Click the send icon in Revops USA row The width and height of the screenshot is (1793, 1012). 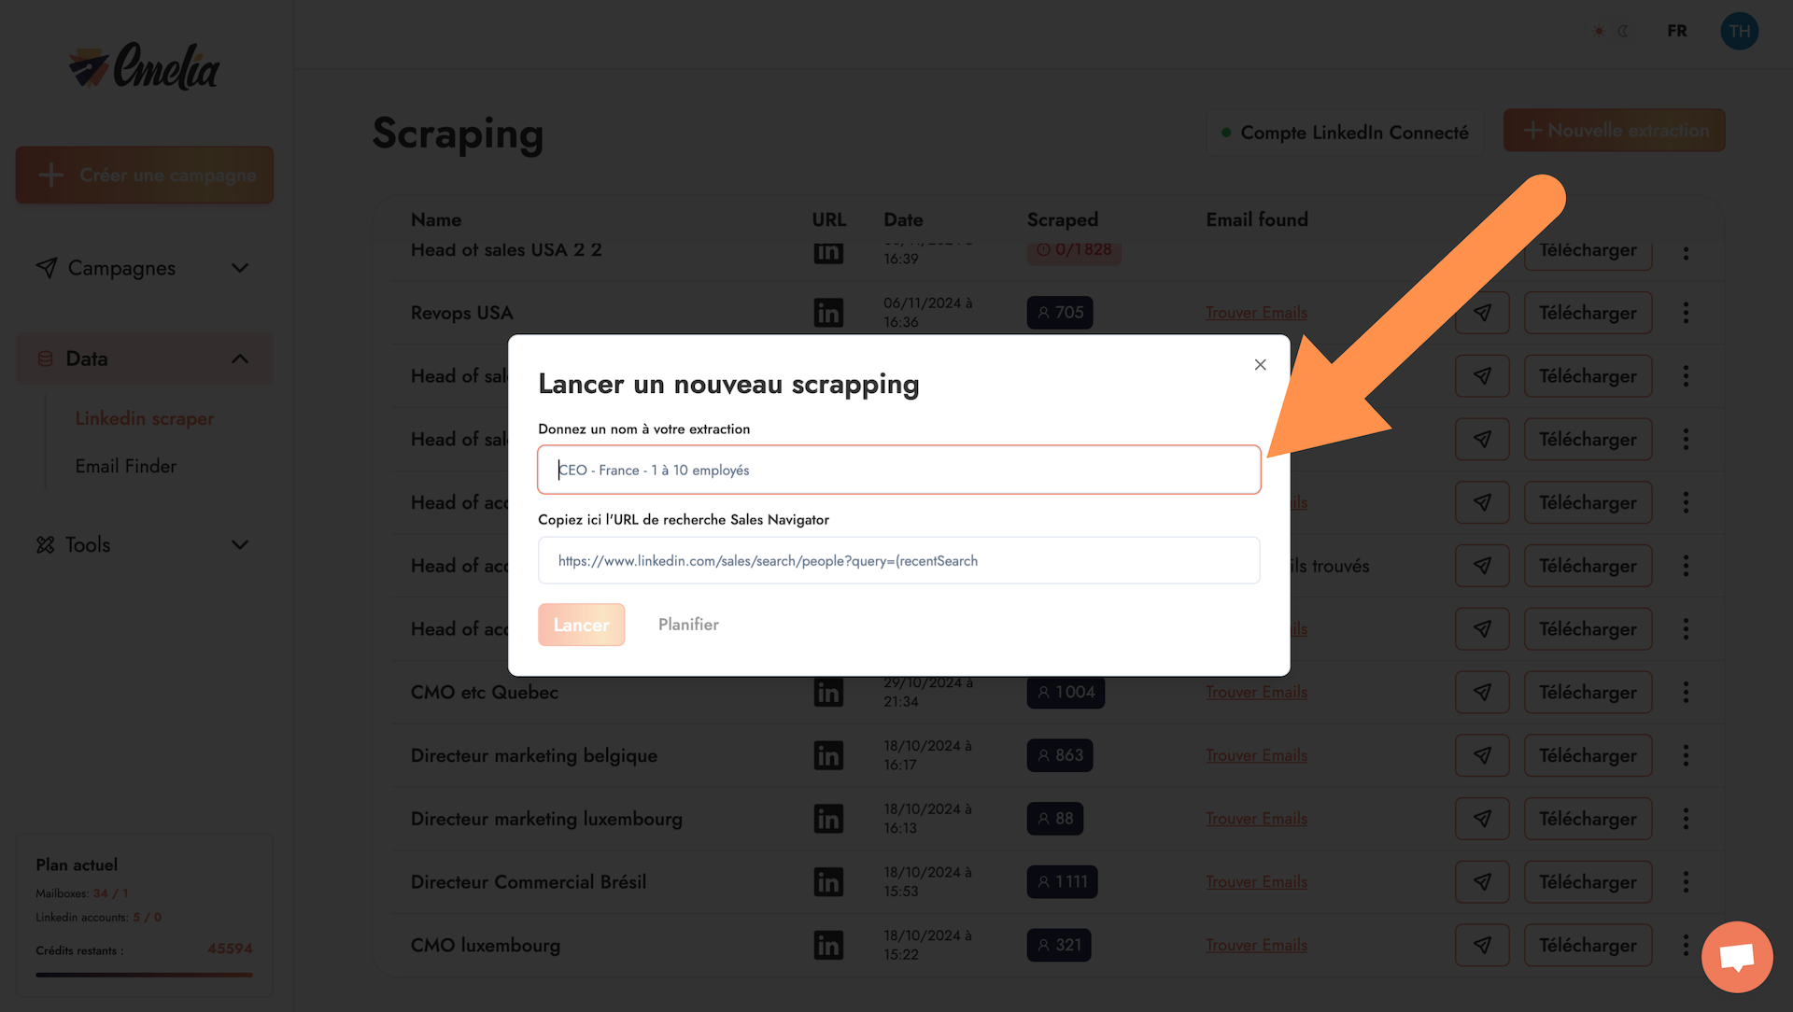coord(1482,313)
